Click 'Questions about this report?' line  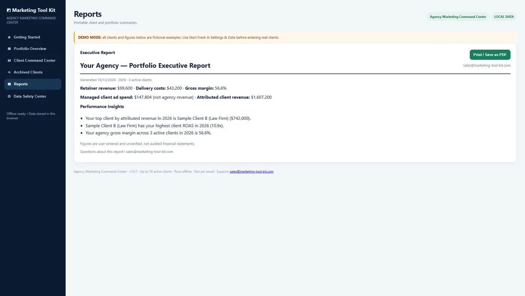click(x=127, y=152)
